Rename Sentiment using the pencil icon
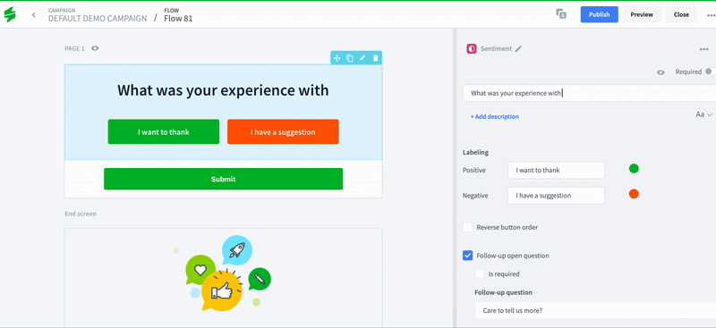The height and width of the screenshot is (328, 716). pyautogui.click(x=518, y=49)
